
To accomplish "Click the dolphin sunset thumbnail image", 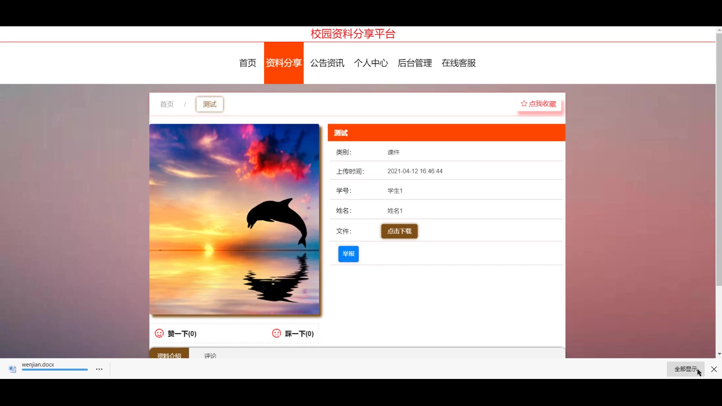I will pos(234,219).
